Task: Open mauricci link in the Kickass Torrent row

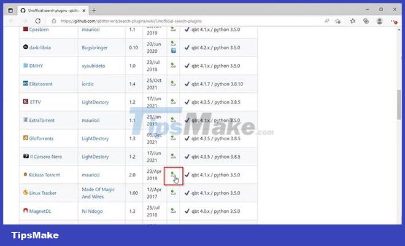Action: pyautogui.click(x=91, y=175)
